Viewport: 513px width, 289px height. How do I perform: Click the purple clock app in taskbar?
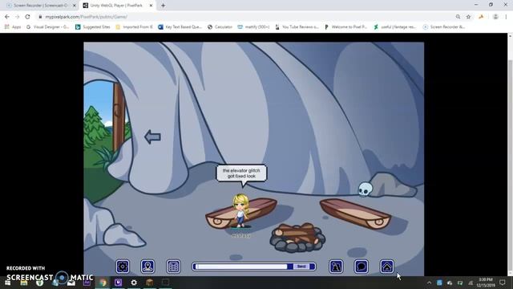click(118, 283)
